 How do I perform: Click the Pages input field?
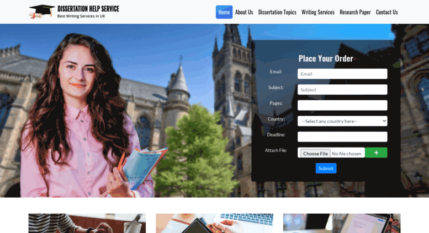point(342,105)
